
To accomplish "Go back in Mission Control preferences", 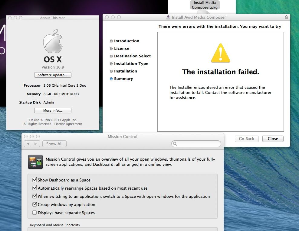I will 28,144.
